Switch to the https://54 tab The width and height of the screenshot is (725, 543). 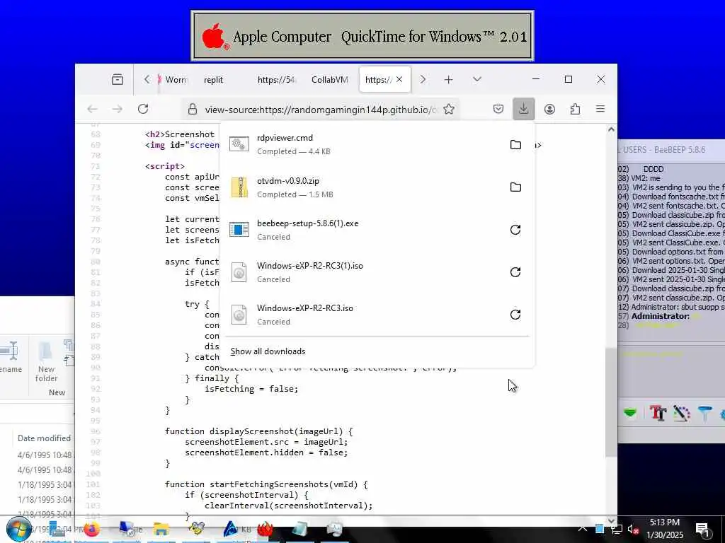point(276,80)
